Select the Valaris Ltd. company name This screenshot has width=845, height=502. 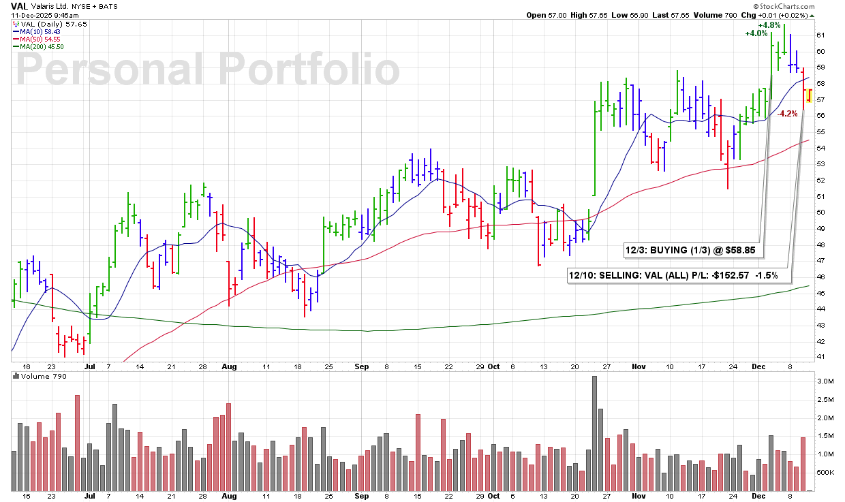click(48, 5)
